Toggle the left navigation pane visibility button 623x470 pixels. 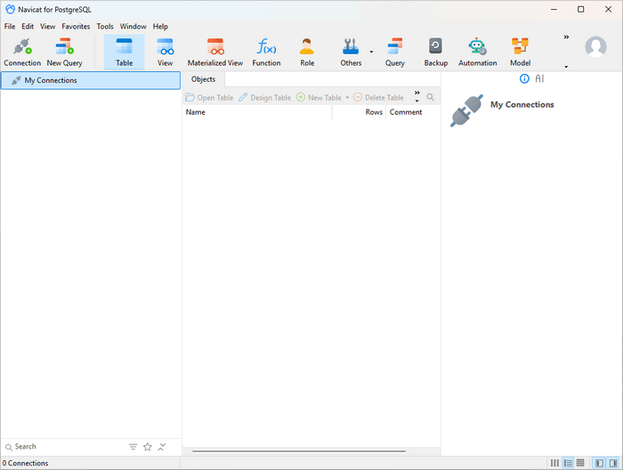pyautogui.click(x=599, y=463)
